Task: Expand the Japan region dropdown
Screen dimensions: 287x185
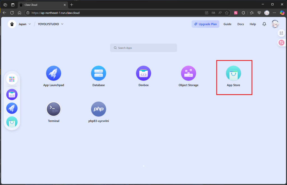Action: coord(25,24)
